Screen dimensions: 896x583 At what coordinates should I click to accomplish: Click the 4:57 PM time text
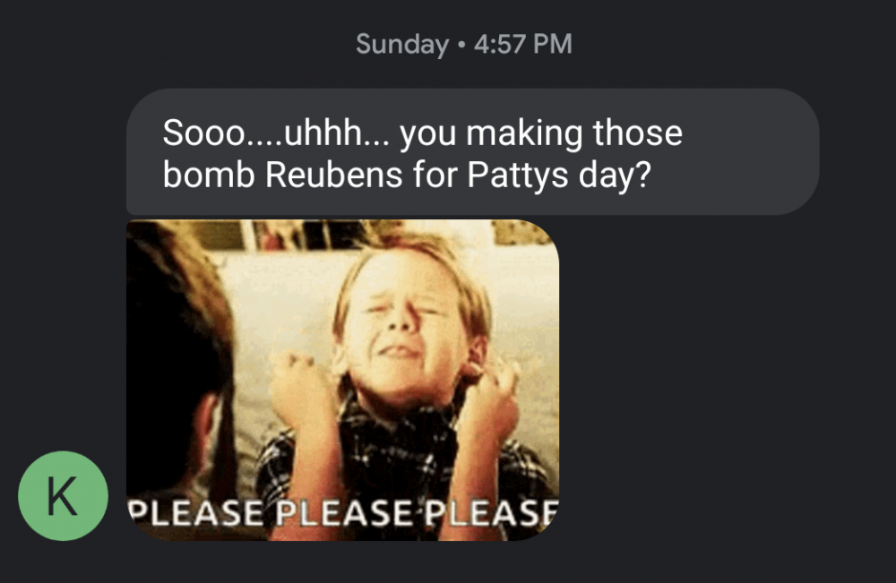(523, 44)
